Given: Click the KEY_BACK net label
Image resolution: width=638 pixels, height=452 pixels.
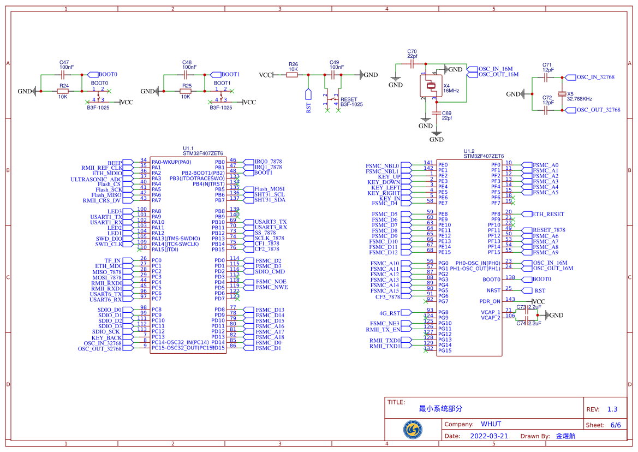Looking at the screenshot, I should [106, 338].
